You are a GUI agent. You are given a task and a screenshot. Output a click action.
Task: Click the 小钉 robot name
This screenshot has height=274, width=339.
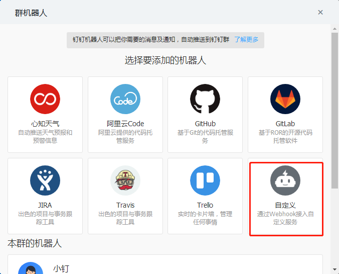click(x=61, y=269)
